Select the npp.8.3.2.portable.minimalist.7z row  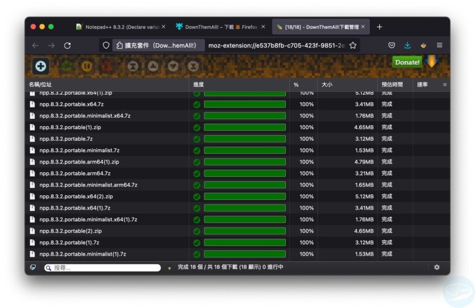point(80,151)
